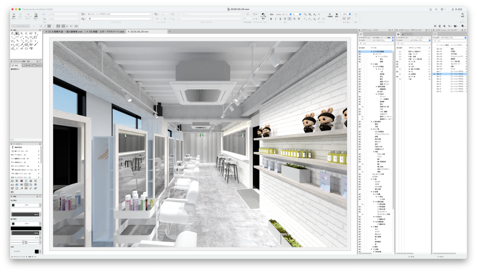The height and width of the screenshot is (272, 477).
Task: Open the font size 9 dropdown
Action: coord(297,14)
